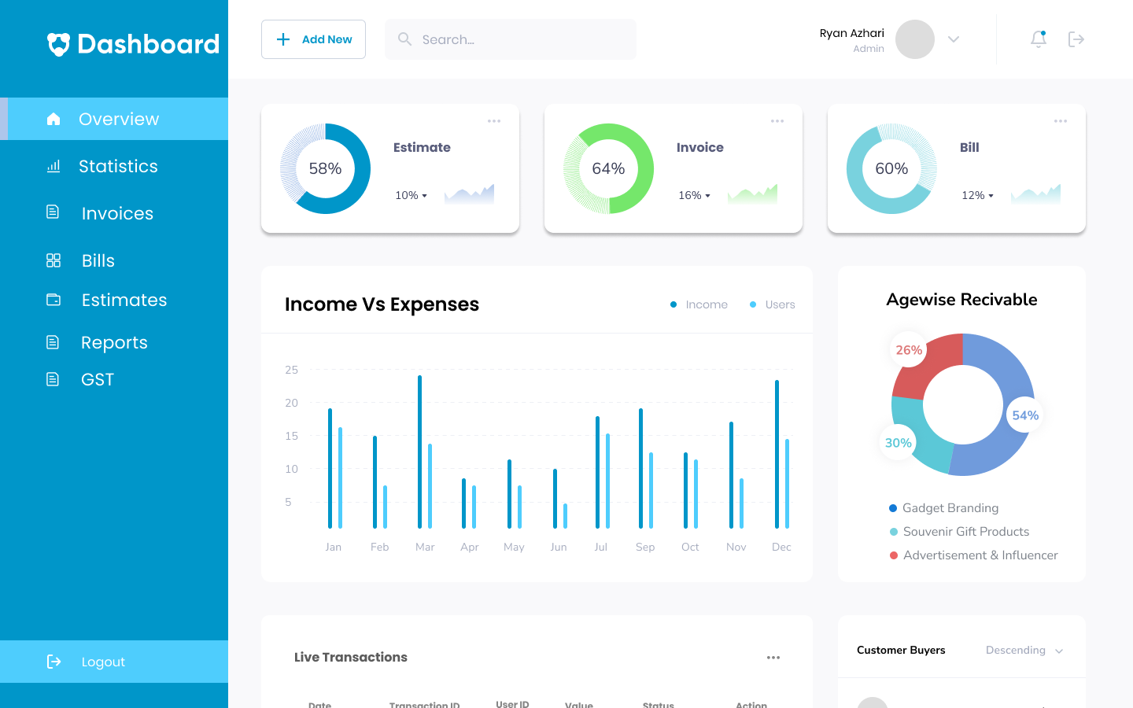1133x708 pixels.
Task: Open the Bill card three-dot menu
Action: (x=1061, y=121)
